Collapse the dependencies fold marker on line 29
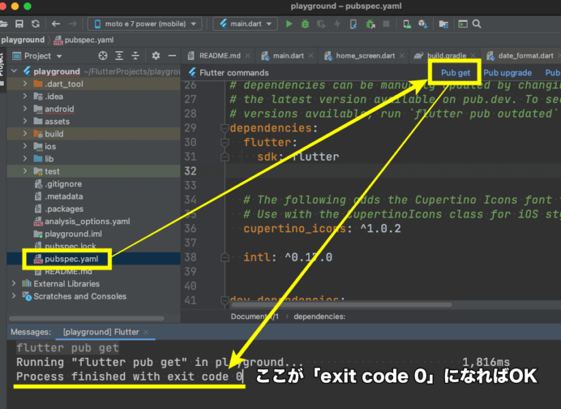This screenshot has width=561, height=409. click(225, 128)
